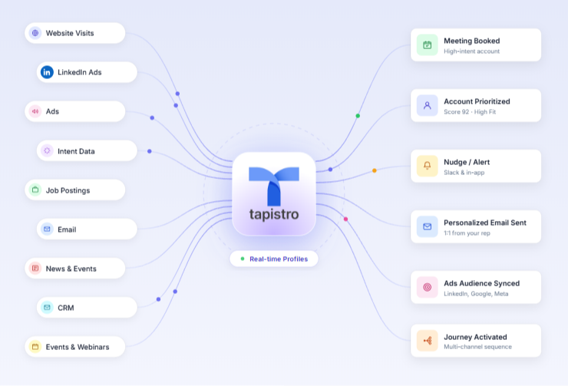
Task: Click the target icon on Ads Audience Synced
Action: (x=427, y=287)
